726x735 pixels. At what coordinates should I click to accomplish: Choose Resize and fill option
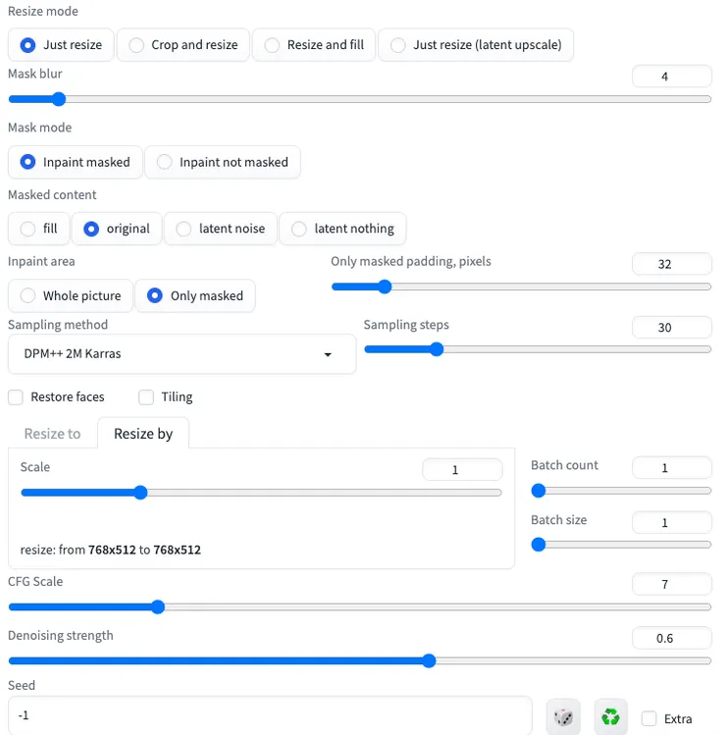coord(313,45)
